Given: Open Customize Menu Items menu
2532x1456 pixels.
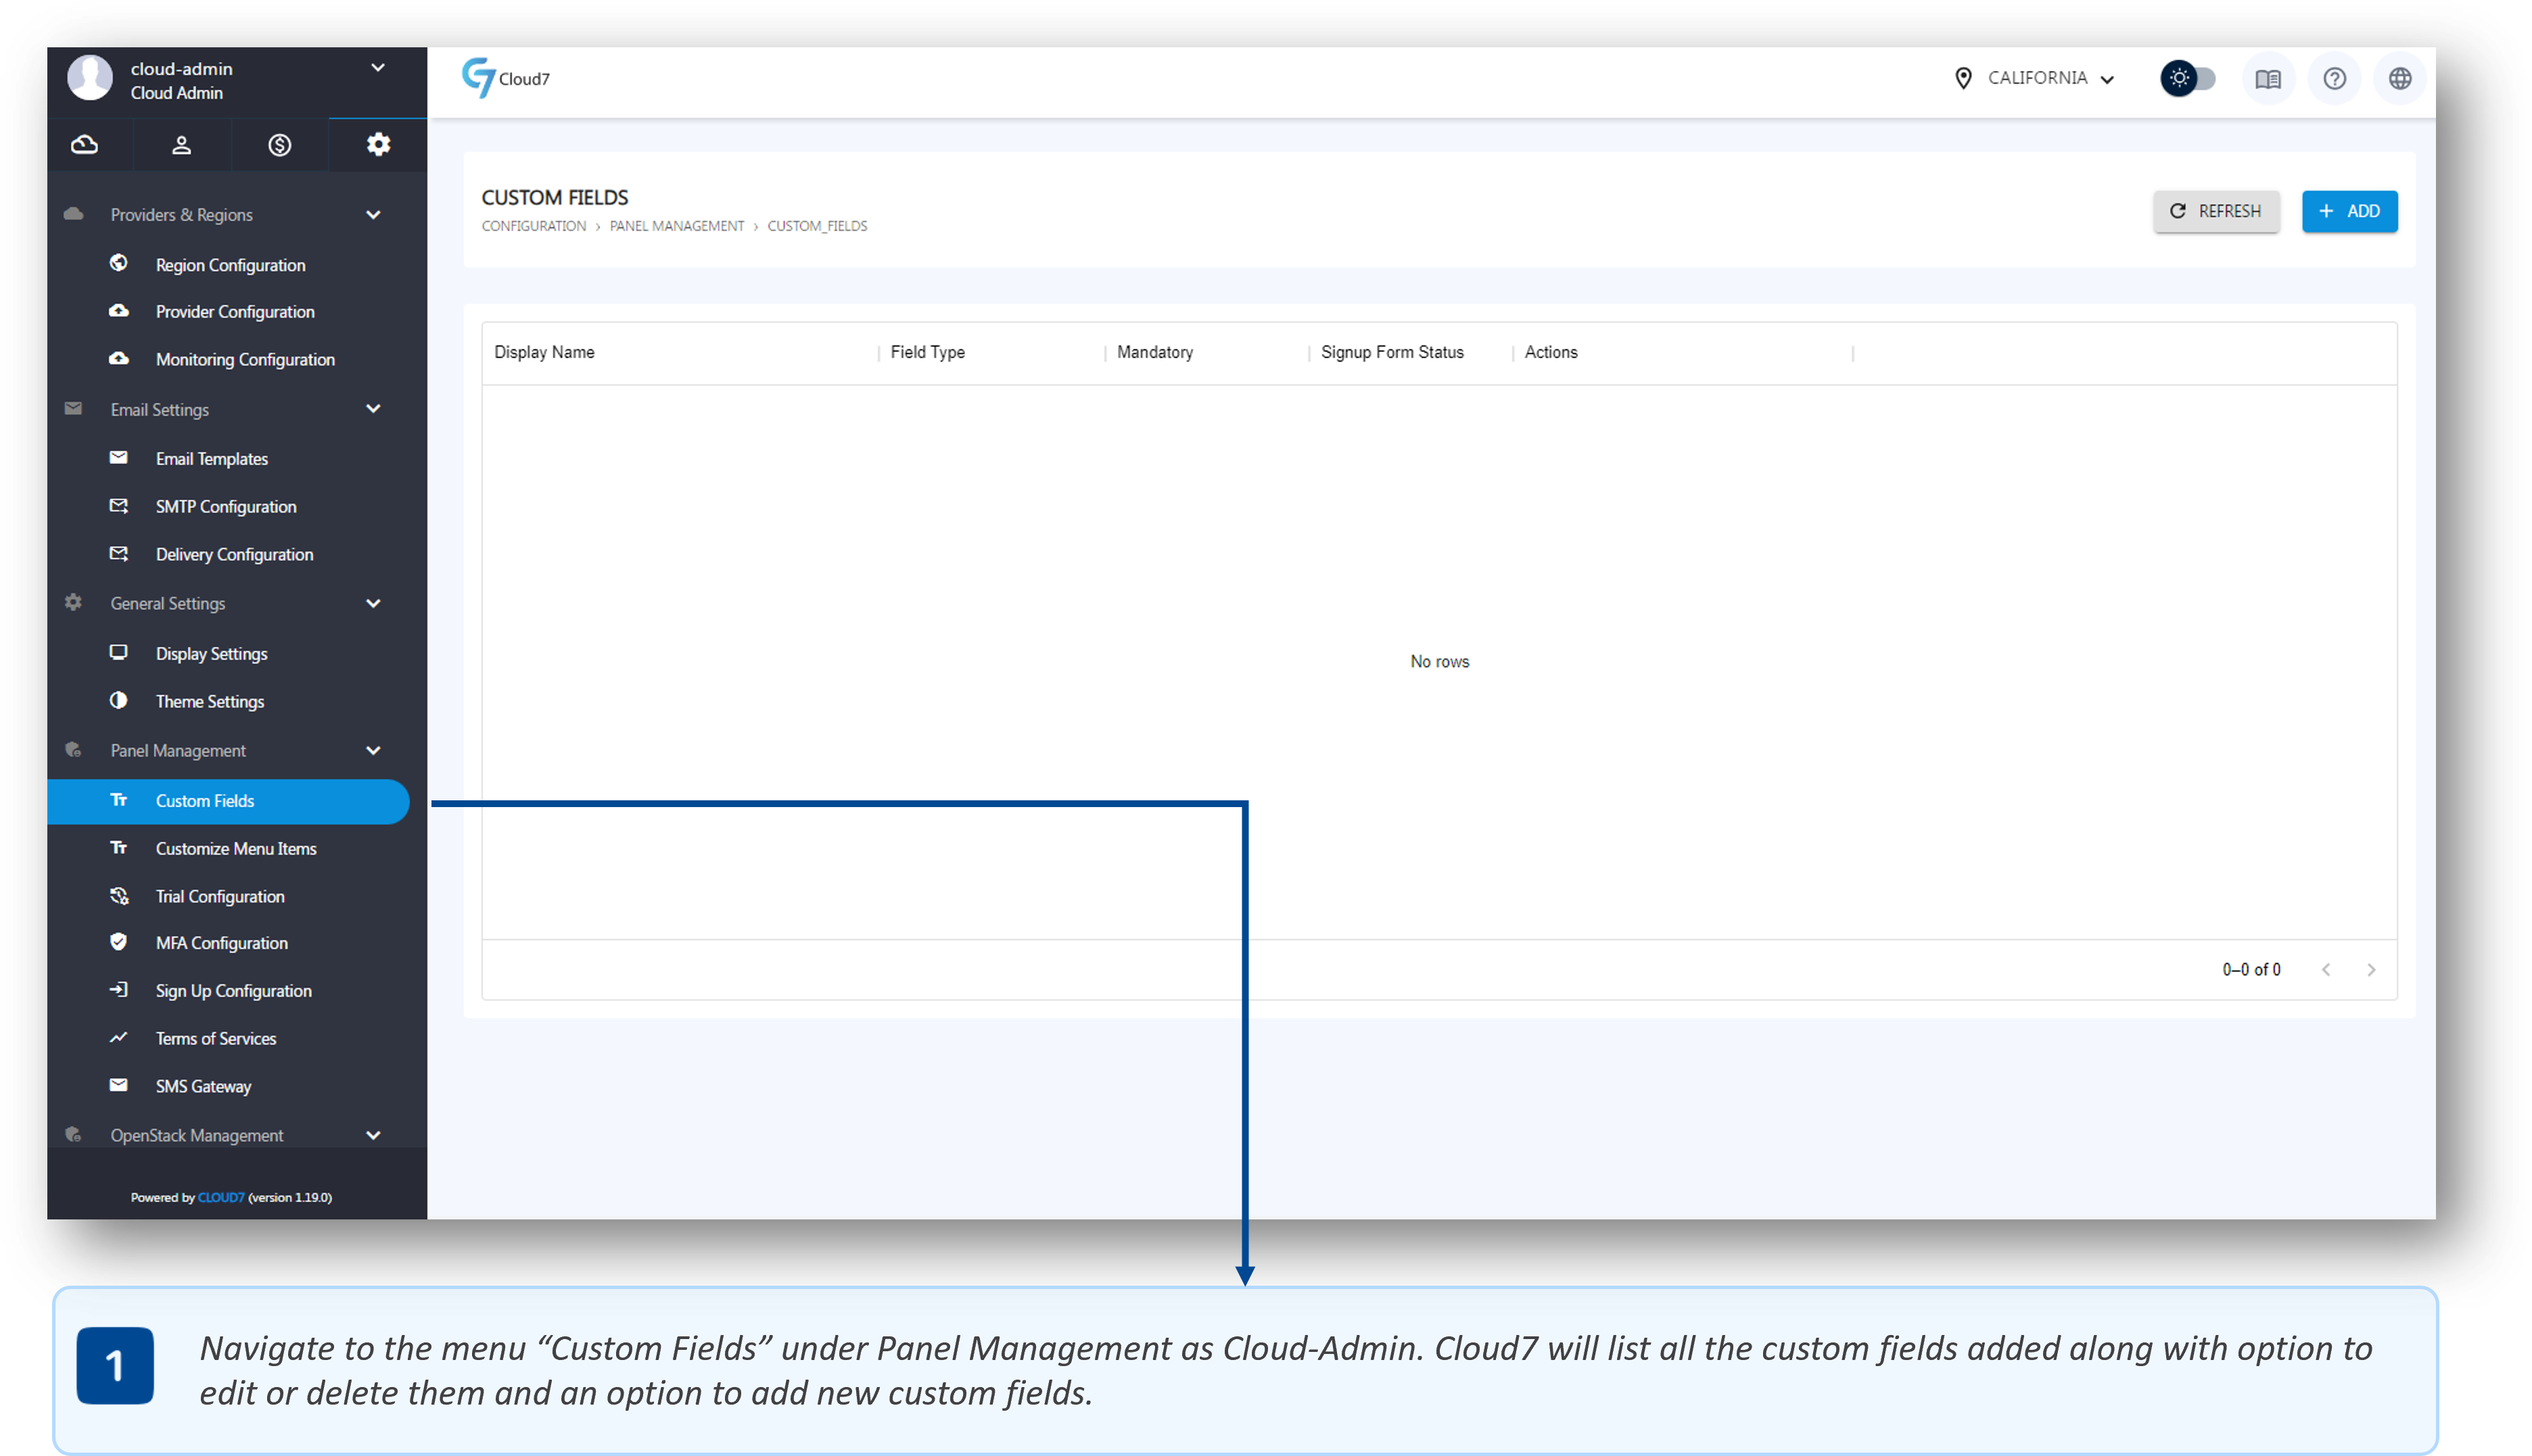Looking at the screenshot, I should coord(236,849).
